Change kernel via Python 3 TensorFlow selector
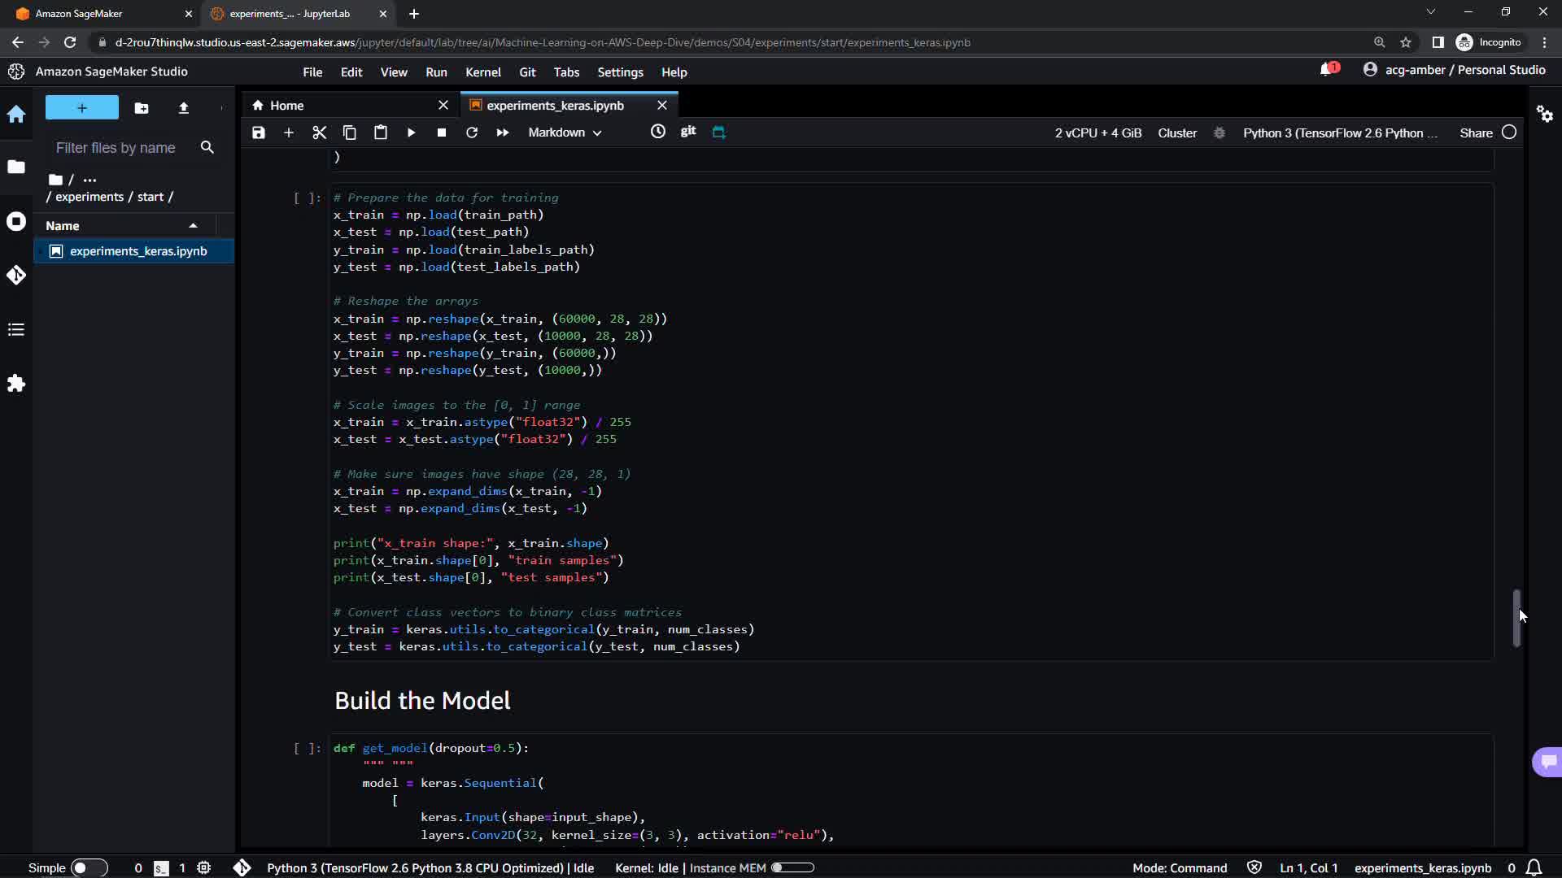The height and width of the screenshot is (878, 1562). pos(1339,133)
